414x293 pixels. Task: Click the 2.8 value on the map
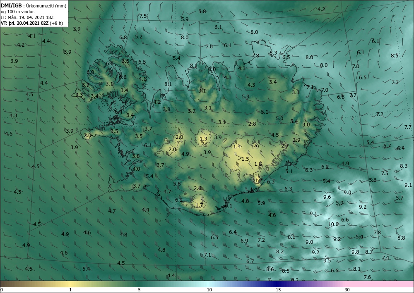tap(252, 124)
